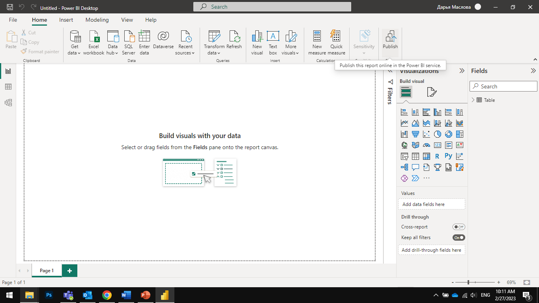This screenshot has width=539, height=303.
Task: Collapse the Visualizations pane
Action: [462, 71]
